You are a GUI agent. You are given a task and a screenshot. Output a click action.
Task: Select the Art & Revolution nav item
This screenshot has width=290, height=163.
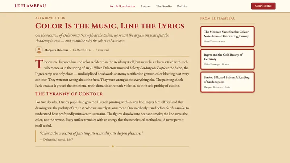click(122, 6)
